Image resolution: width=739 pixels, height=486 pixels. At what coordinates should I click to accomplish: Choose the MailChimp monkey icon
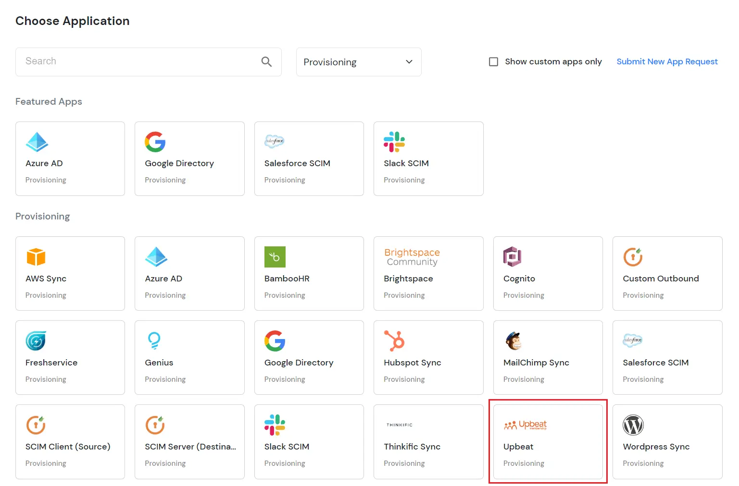[514, 341]
